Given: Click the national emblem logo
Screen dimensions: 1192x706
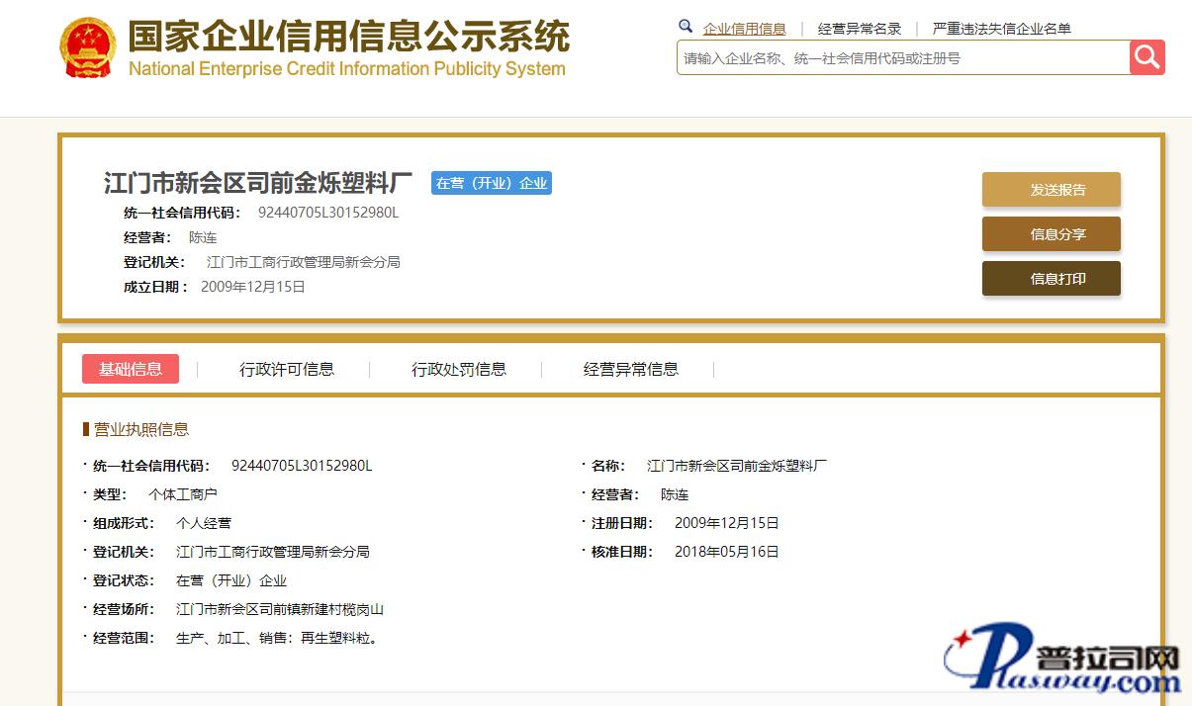Looking at the screenshot, I should (87, 49).
